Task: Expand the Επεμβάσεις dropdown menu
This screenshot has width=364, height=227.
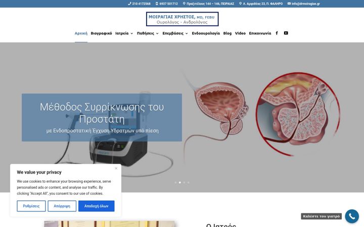Action: click(x=175, y=33)
